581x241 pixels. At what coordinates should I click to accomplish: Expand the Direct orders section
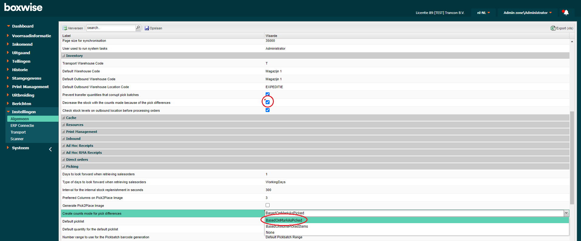[63, 160]
